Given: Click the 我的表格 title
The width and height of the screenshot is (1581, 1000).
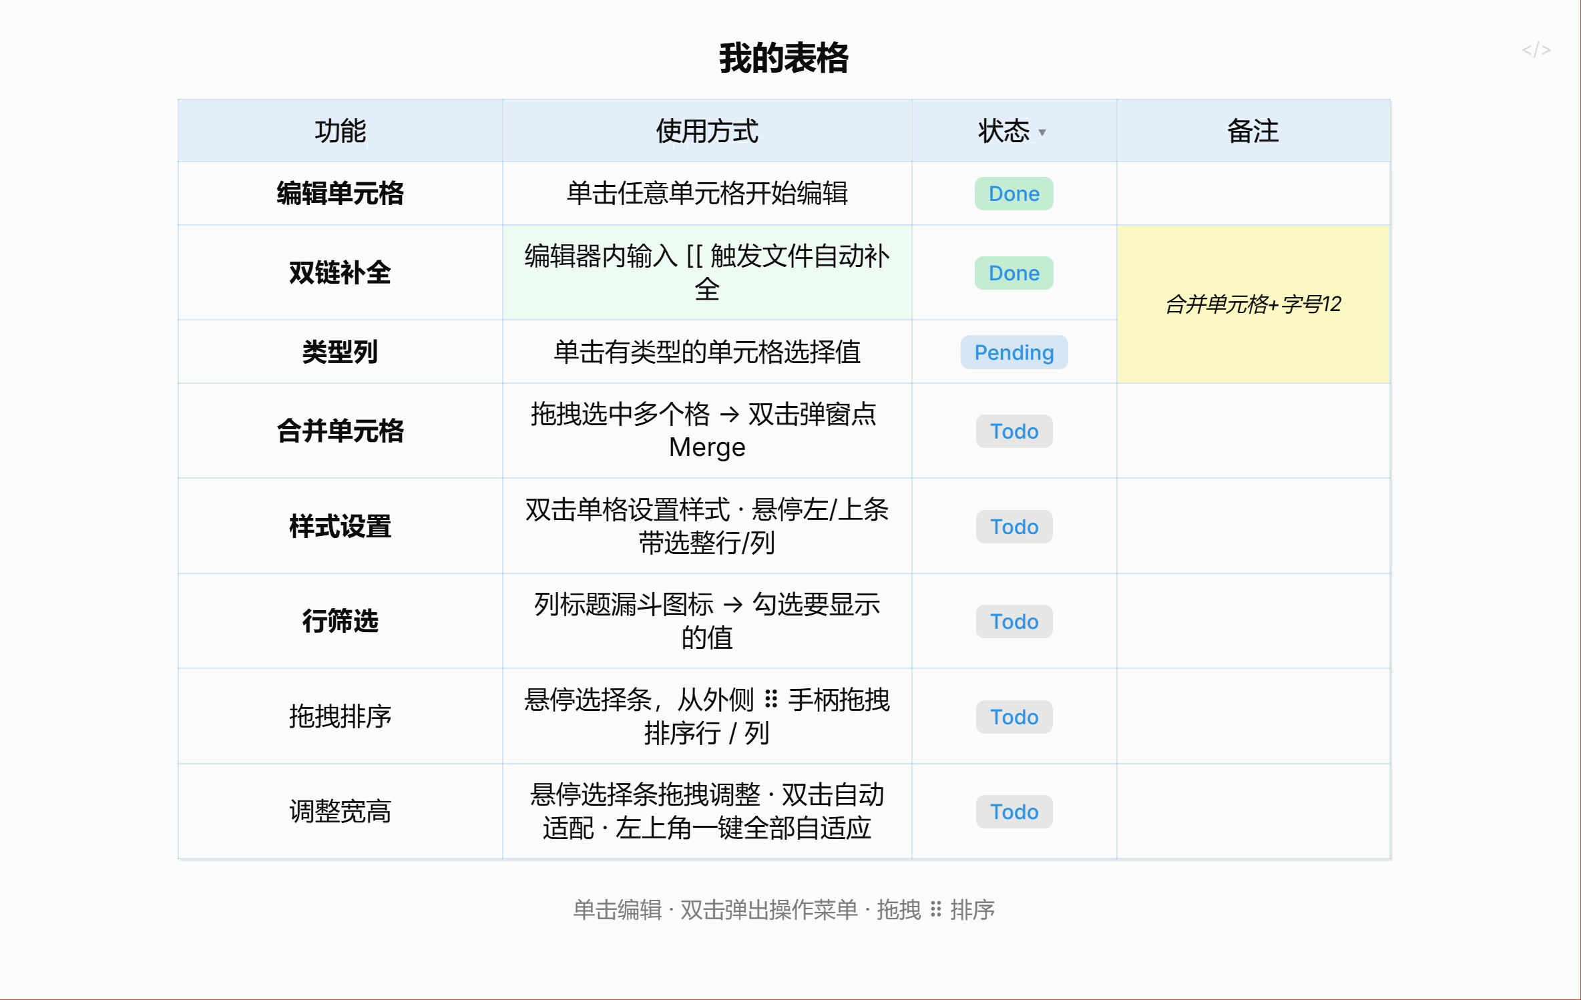Looking at the screenshot, I should click(x=783, y=58).
